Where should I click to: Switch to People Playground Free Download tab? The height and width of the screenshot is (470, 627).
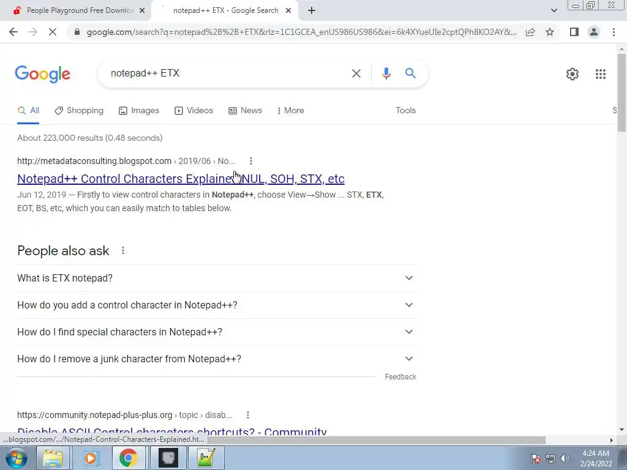click(75, 10)
